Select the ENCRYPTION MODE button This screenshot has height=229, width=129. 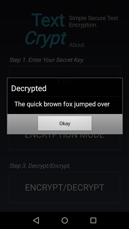(64, 142)
